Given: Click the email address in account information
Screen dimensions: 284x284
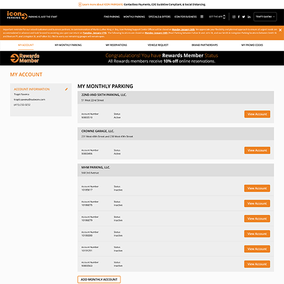Looking at the screenshot, I should (x=30, y=99).
